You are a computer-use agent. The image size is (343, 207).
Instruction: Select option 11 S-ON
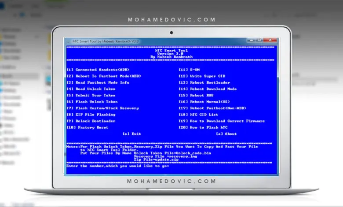click(189, 70)
